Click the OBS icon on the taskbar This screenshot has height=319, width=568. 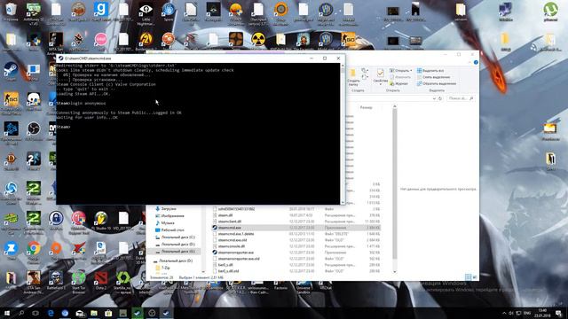(x=152, y=313)
